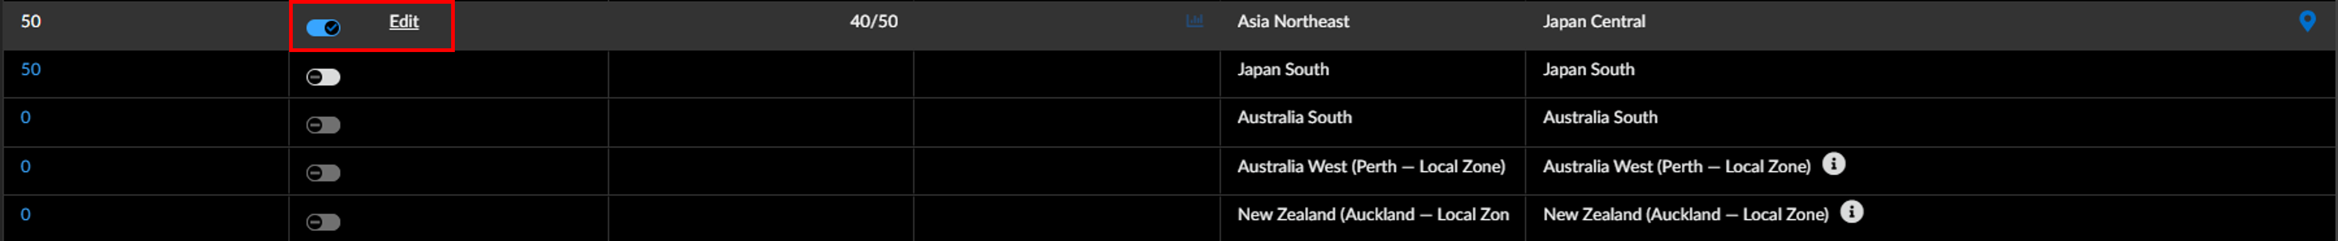Screen dimensions: 2338x241
Task: Click the 0 link for New Zealand Auckland
Action: coord(26,215)
